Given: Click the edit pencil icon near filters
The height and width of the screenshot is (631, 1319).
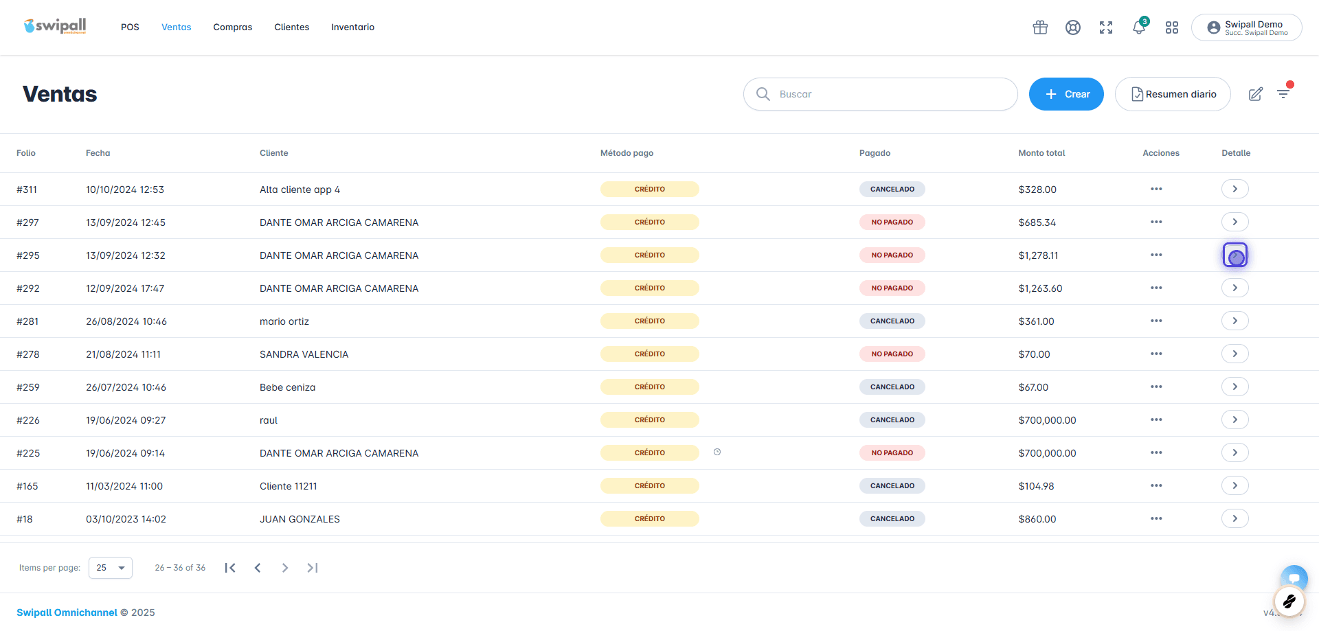Looking at the screenshot, I should pyautogui.click(x=1256, y=94).
